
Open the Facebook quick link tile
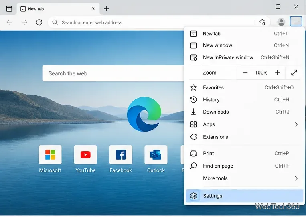coord(121,154)
